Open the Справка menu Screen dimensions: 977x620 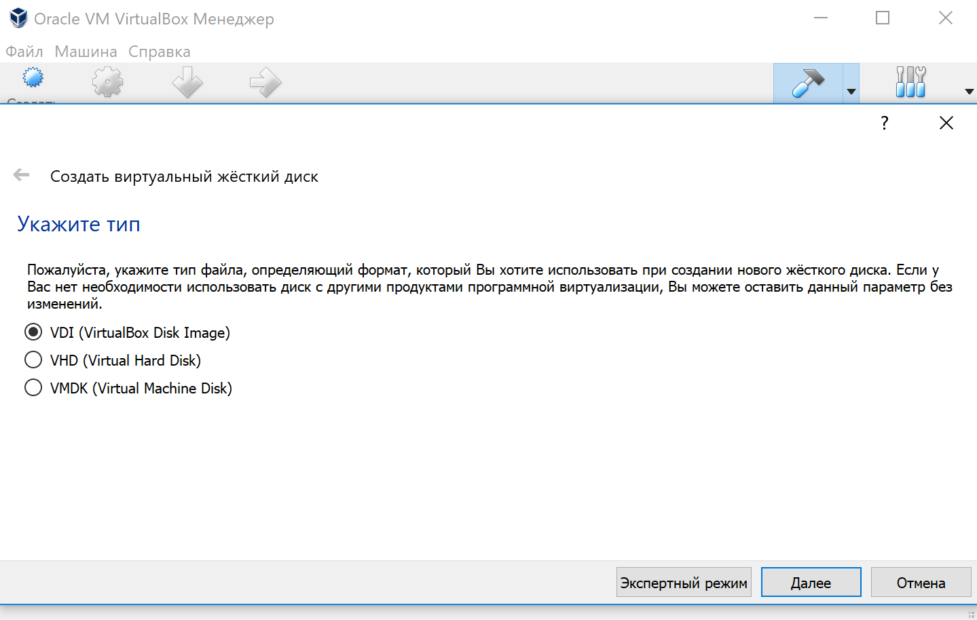point(159,52)
